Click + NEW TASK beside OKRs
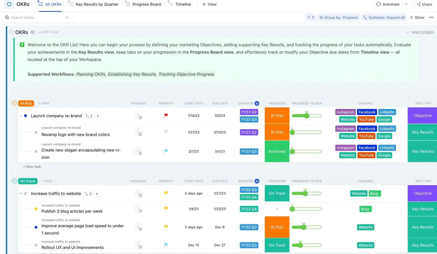This screenshot has width=437, height=254. (x=48, y=32)
